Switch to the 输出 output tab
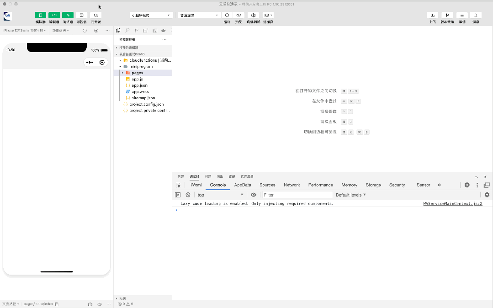This screenshot has width=493, height=308. click(220, 176)
